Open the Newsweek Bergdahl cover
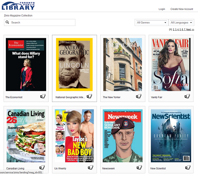The width and height of the screenshot is (198, 174). pyautogui.click(x=123, y=136)
